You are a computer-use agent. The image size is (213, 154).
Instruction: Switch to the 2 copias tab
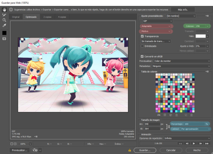(x=47, y=17)
